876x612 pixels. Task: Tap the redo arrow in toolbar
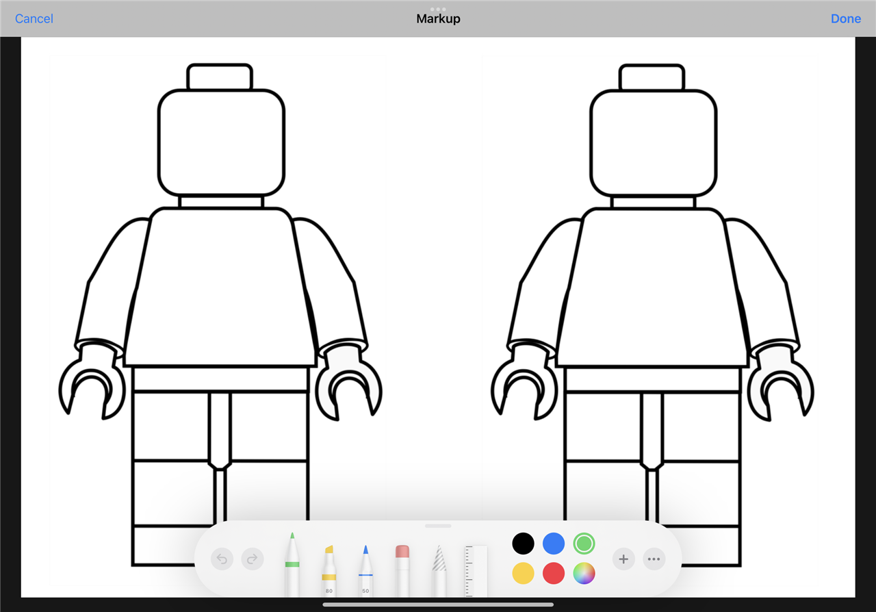253,559
